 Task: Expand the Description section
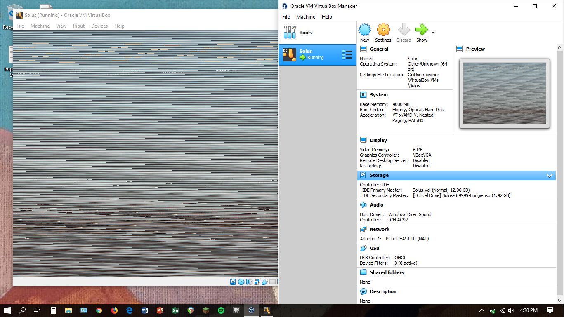click(x=383, y=291)
